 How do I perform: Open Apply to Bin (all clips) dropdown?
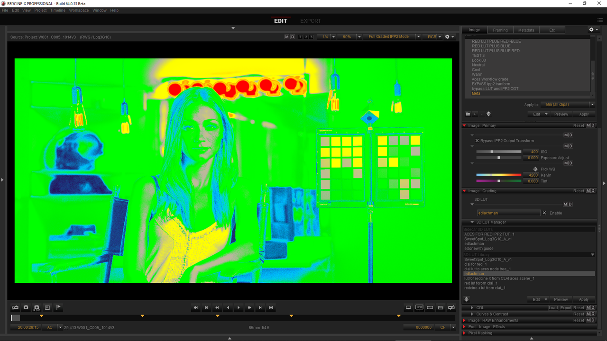pos(568,105)
